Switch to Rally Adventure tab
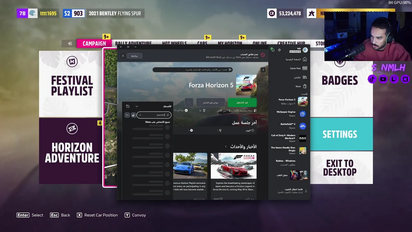The height and width of the screenshot is (232, 412). (x=133, y=43)
